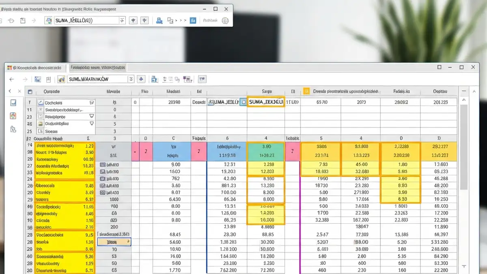Click the icon beside the Cludusinbyfiau row
Viewport: 487px width, 274px height.
click(41, 123)
